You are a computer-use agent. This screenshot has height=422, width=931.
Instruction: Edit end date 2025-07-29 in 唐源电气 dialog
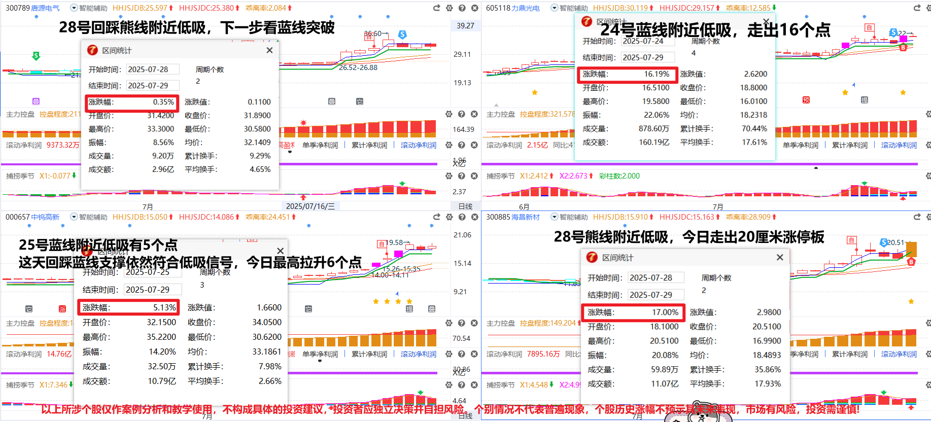(x=153, y=86)
